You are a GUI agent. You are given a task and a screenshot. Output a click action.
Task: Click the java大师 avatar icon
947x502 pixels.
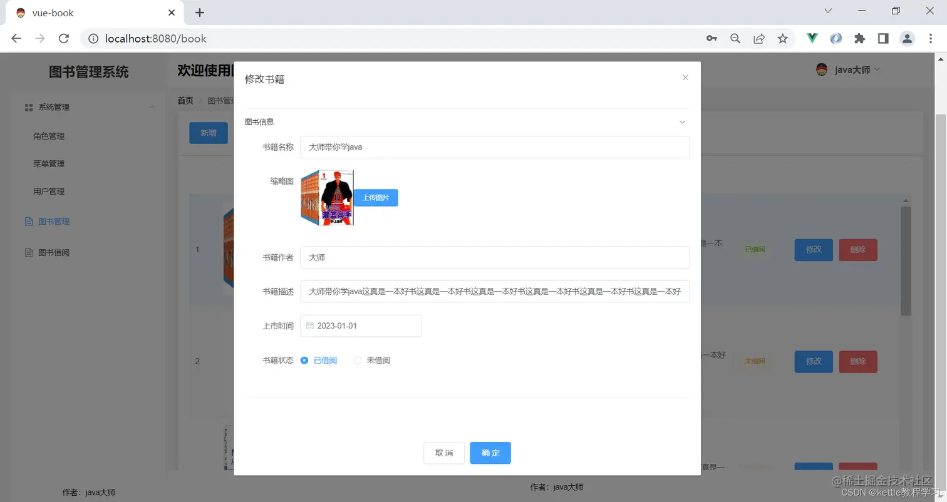(x=821, y=69)
